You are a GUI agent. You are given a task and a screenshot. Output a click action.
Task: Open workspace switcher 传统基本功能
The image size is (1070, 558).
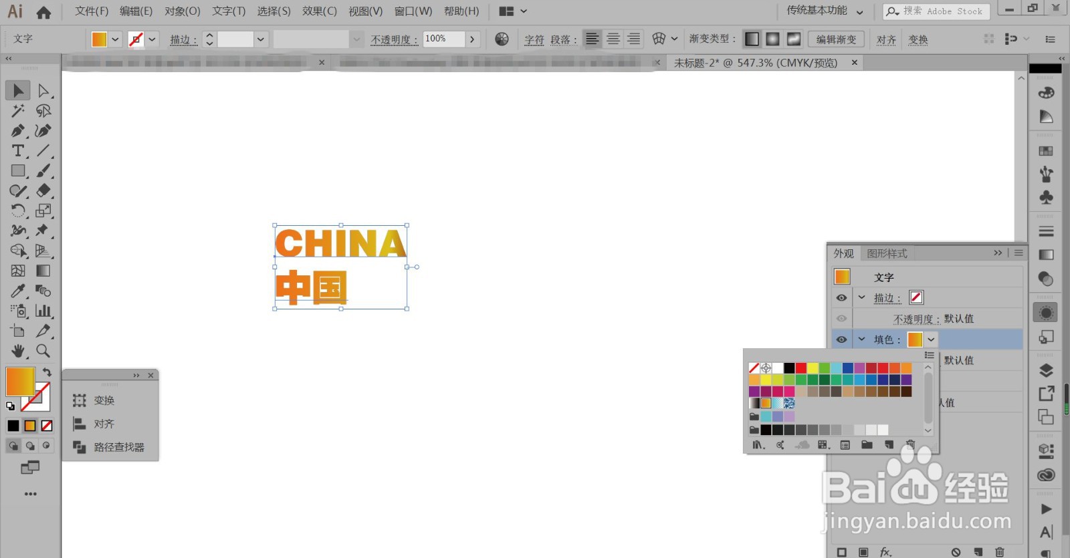(x=825, y=11)
